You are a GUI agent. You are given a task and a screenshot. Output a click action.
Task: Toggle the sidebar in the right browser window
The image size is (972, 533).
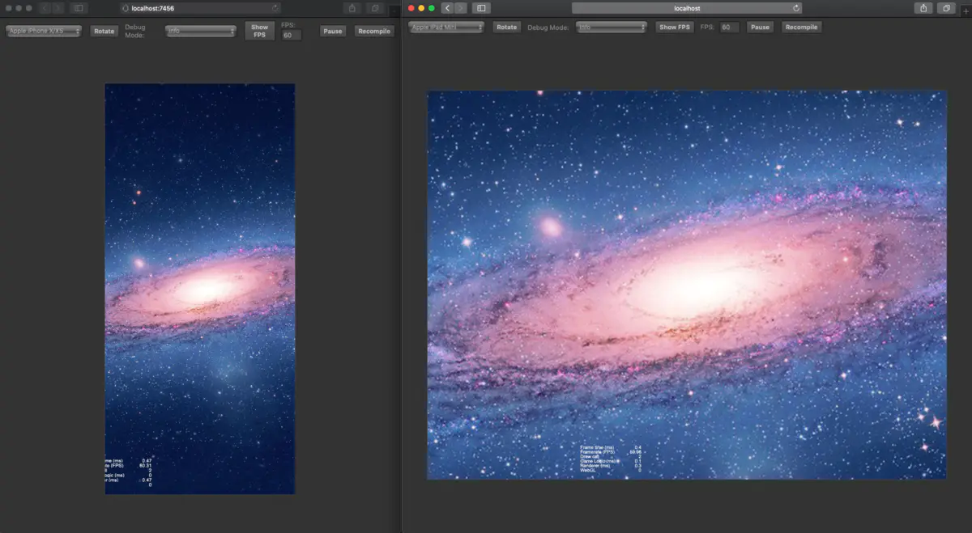(481, 8)
